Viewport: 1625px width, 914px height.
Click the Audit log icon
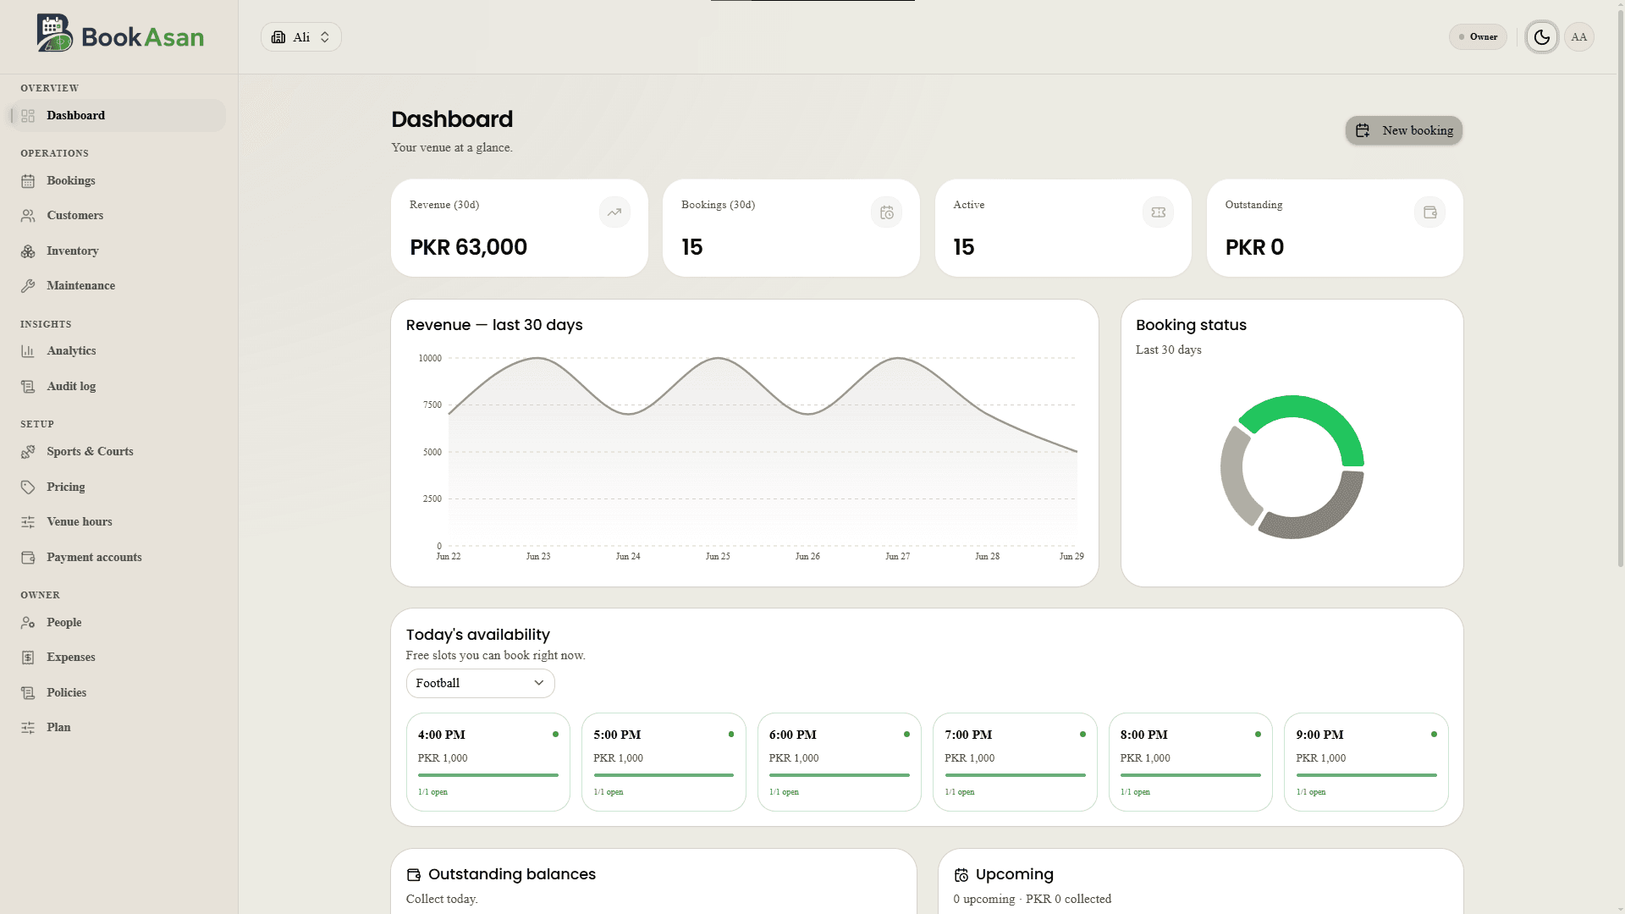click(28, 387)
